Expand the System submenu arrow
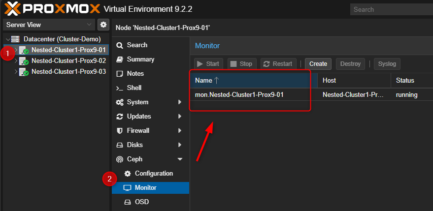Image resolution: width=433 pixels, height=211 pixels. [180, 102]
